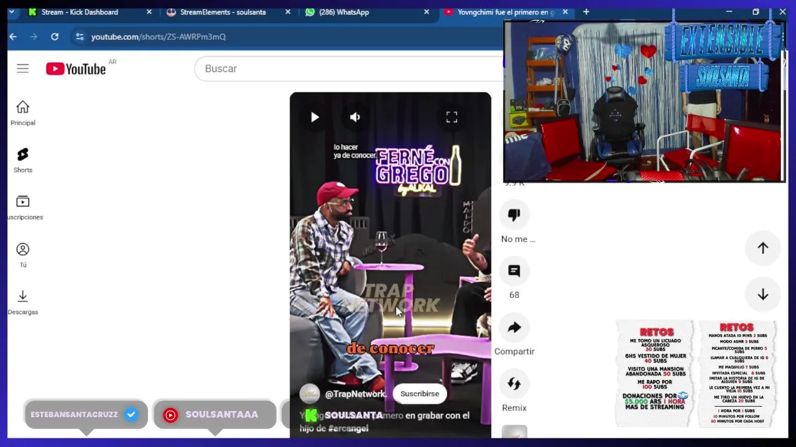The height and width of the screenshot is (447, 796).
Task: Subscribe with the Suscribirse button
Action: (420, 394)
